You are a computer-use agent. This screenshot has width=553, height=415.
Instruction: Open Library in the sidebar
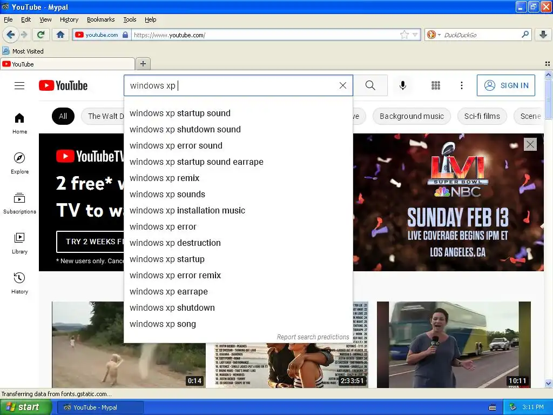(x=19, y=244)
